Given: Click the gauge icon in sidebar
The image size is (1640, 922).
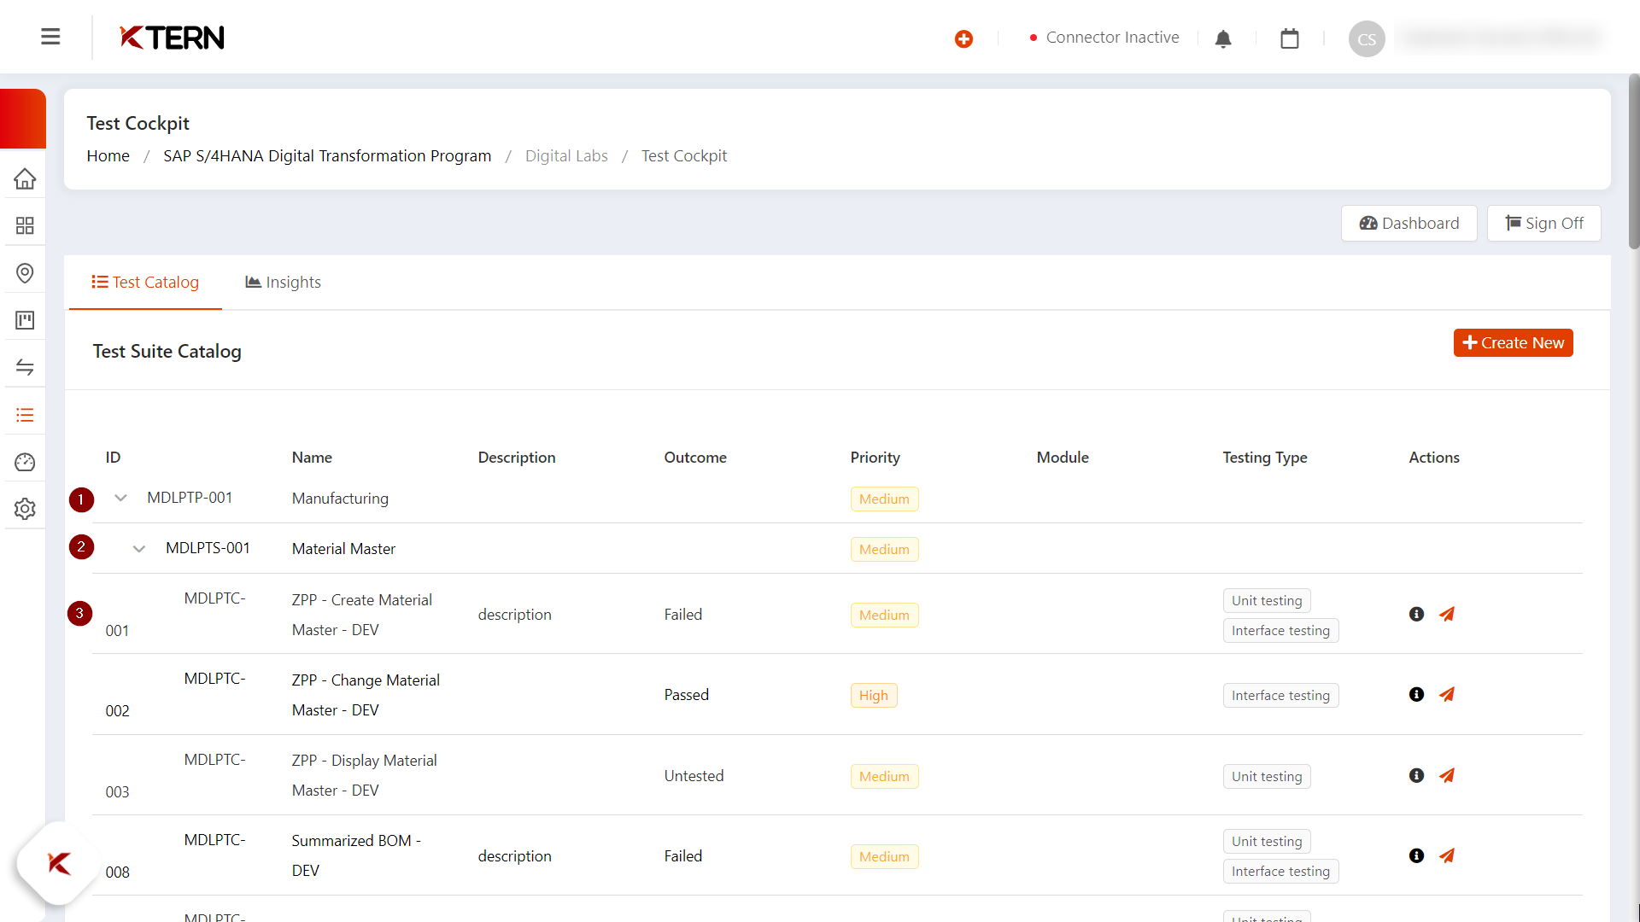Looking at the screenshot, I should coord(25,462).
